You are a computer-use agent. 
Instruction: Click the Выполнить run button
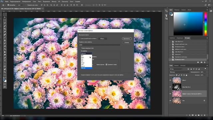(127, 39)
